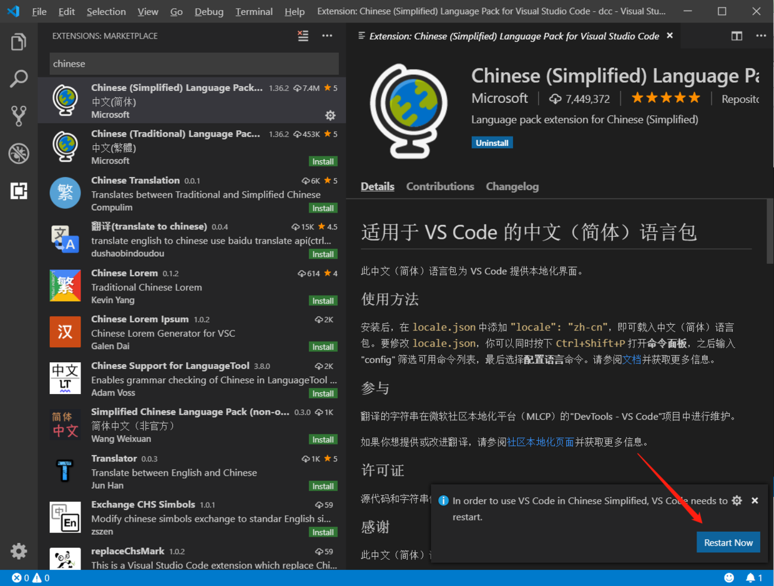Image resolution: width=774 pixels, height=586 pixels.
Task: Select Chinese Lorem Ipsum extension icon
Action: point(66,332)
